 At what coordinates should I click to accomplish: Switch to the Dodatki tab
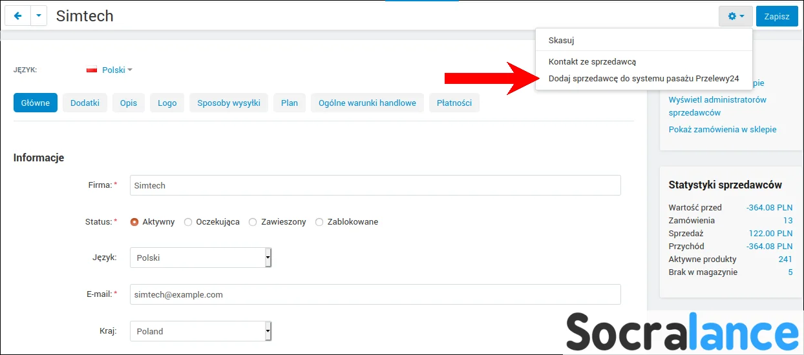coord(85,103)
